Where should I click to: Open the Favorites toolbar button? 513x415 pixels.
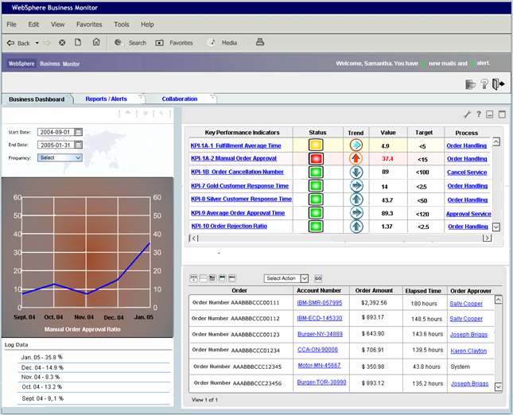pyautogui.click(x=174, y=43)
